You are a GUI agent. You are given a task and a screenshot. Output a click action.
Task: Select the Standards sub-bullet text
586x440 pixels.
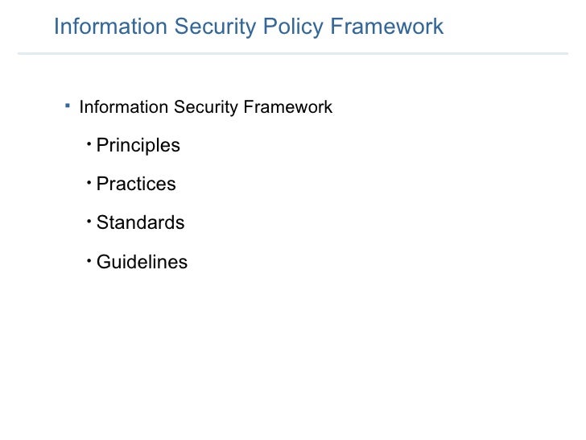141,222
